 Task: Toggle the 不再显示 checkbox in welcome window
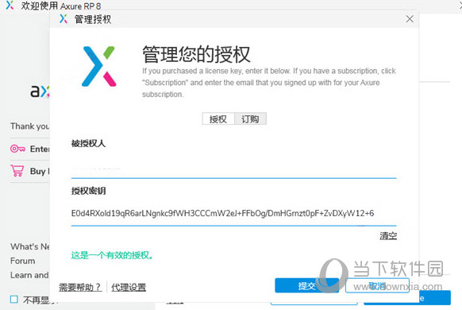[x=13, y=300]
